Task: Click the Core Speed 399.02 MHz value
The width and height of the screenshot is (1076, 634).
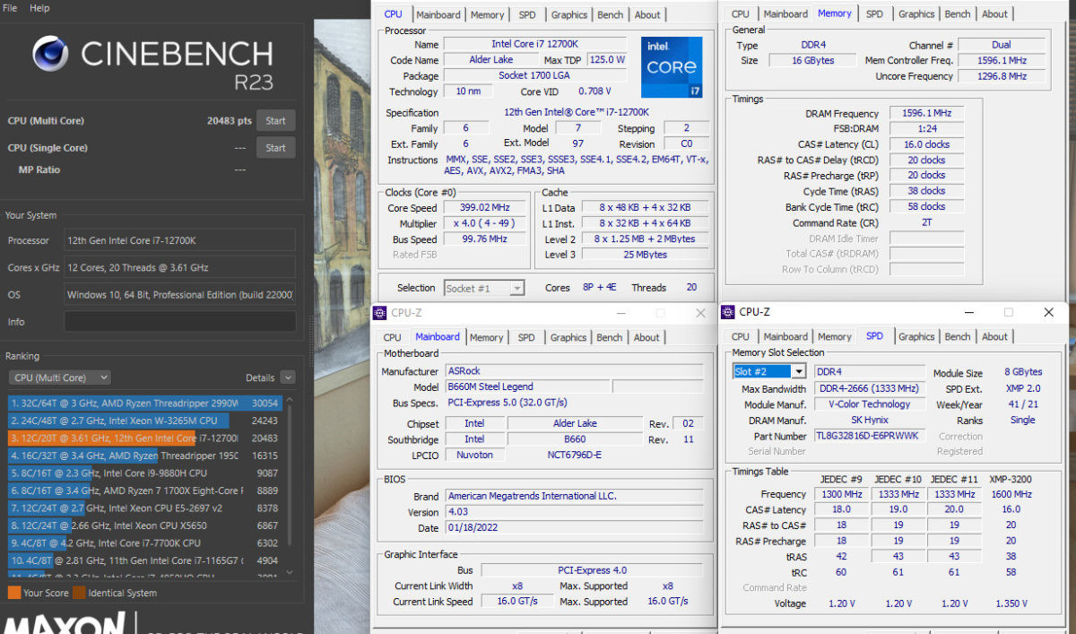Action: 484,207
